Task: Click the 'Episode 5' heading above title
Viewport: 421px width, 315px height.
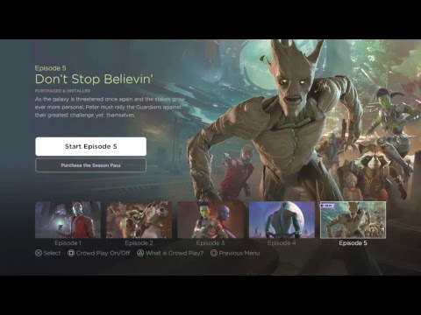Action: click(x=50, y=68)
